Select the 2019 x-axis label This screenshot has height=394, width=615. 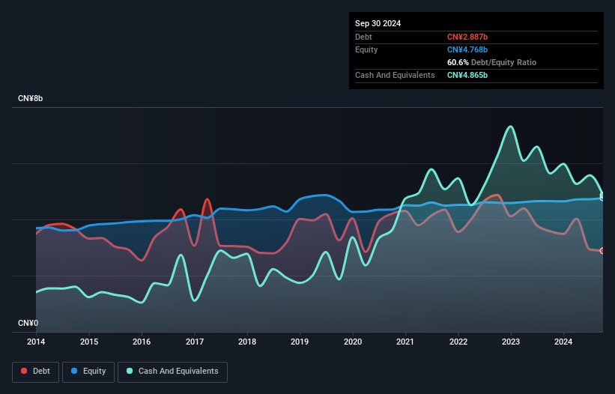300,342
